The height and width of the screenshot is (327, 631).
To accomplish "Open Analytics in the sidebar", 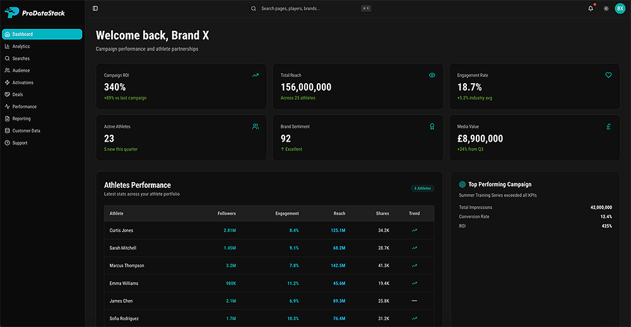I will (x=21, y=46).
